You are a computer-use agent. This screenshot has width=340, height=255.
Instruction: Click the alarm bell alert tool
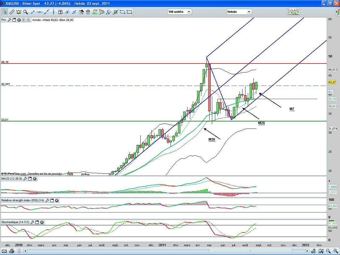pyautogui.click(x=18, y=12)
